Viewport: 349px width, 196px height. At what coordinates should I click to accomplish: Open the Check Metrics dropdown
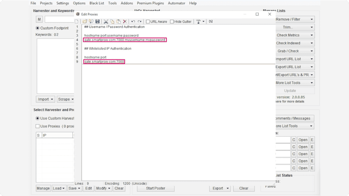(x=294, y=35)
